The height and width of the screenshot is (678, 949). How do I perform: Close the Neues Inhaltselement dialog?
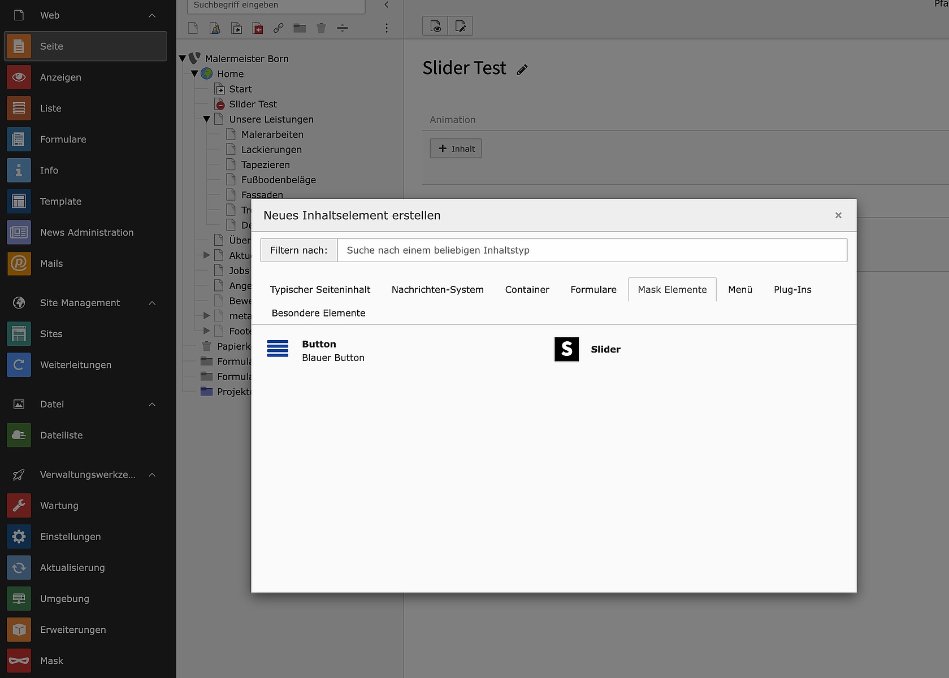(x=838, y=215)
